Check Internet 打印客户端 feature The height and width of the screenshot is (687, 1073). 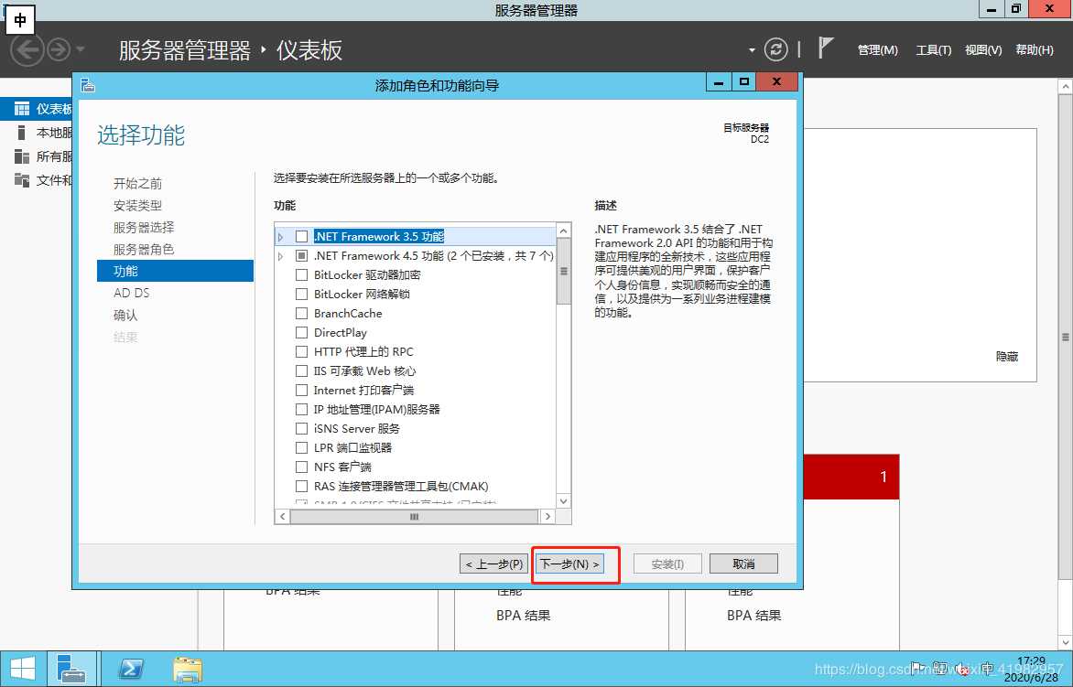(x=302, y=391)
